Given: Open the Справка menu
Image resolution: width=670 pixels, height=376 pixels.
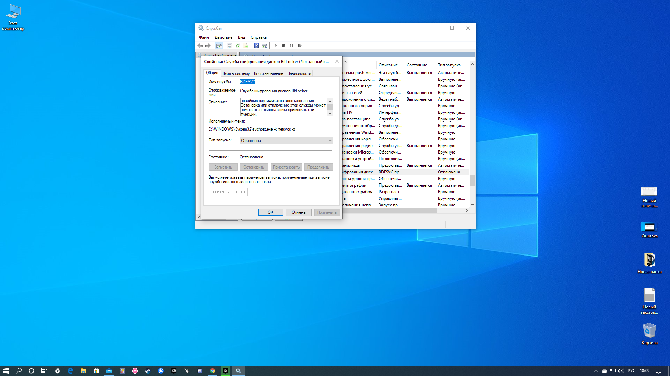Looking at the screenshot, I should click(258, 37).
